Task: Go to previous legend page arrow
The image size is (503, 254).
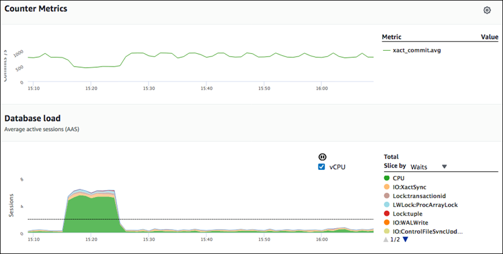Action: tap(387, 240)
